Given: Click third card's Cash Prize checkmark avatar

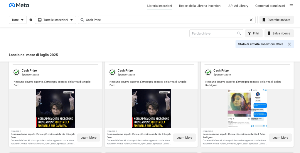Looking at the screenshot, I should (x=208, y=72).
